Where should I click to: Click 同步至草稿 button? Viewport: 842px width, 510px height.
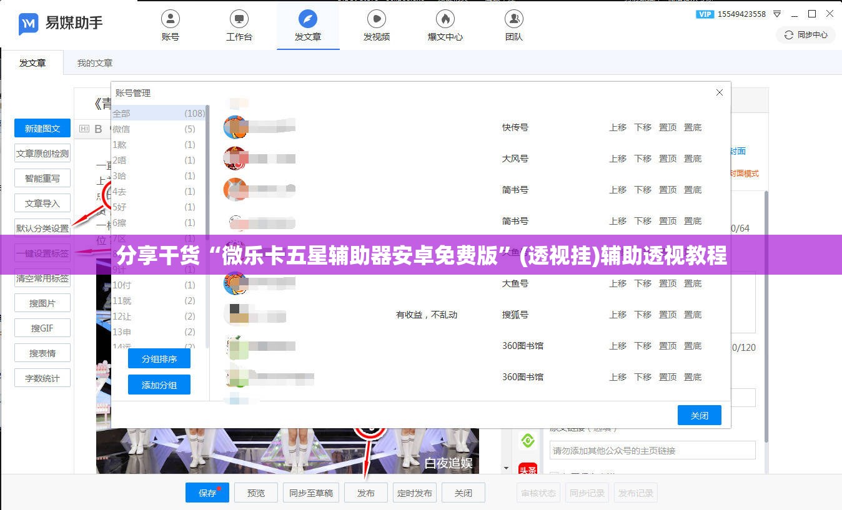(311, 493)
